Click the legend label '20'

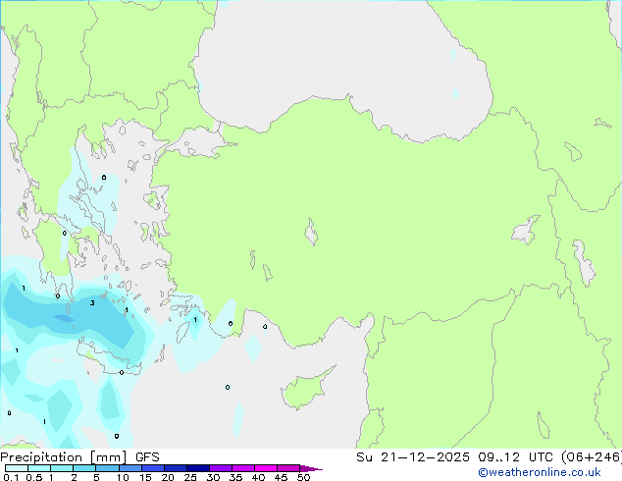click(168, 477)
